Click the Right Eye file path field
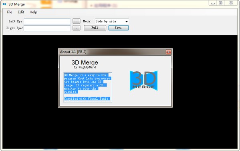240x151 pixels. 47,28
